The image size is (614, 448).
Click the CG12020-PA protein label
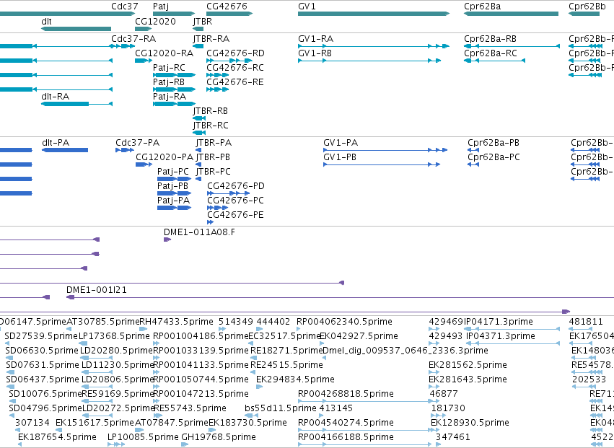pyautogui.click(x=165, y=157)
